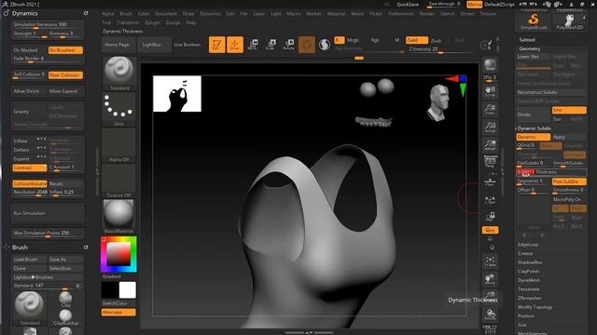Click the AAHalf icon
597x335 pixels.
490,145
